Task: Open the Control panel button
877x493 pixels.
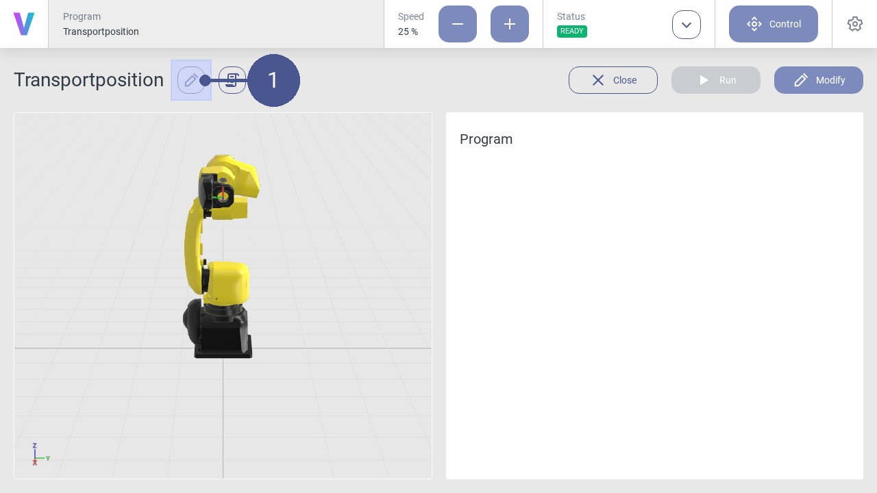Action: [774, 24]
